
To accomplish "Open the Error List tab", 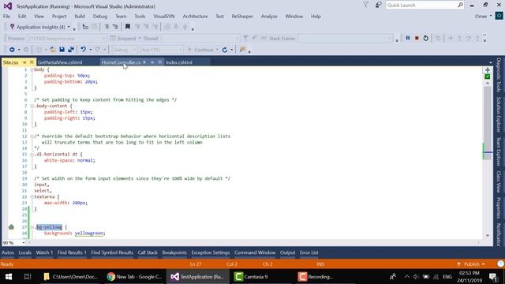I will coord(309,252).
